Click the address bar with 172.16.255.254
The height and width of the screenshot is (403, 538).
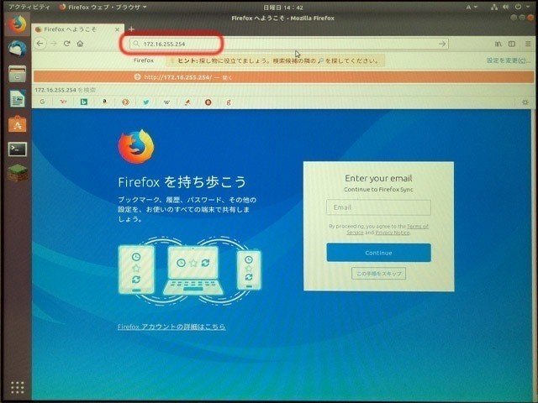289,44
